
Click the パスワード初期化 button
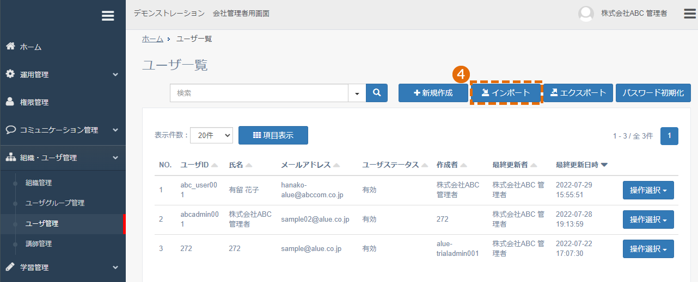point(653,93)
